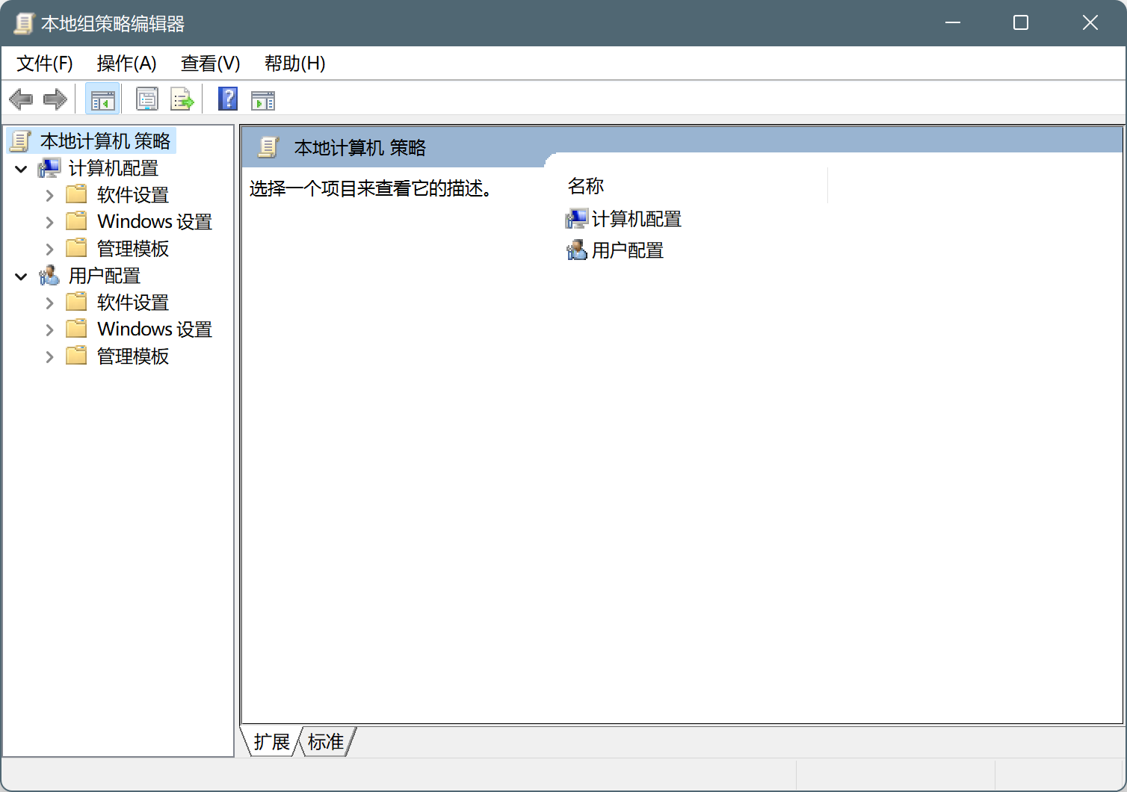Screen dimensions: 1127x792
Task: Click the scroll icon in the right pane header
Action: coord(268,147)
